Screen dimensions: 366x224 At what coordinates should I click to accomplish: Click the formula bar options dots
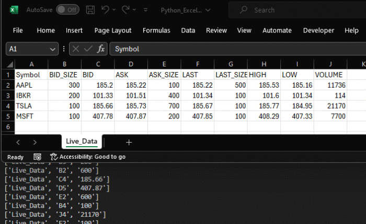pos(64,49)
